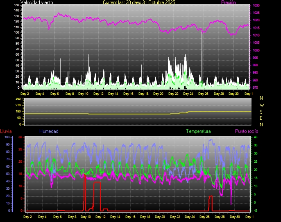Click the 1030 value on the pressure scale

(x=256, y=6)
